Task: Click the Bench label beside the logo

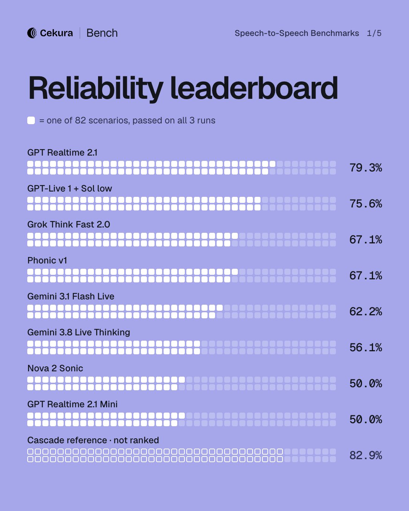Action: (102, 33)
